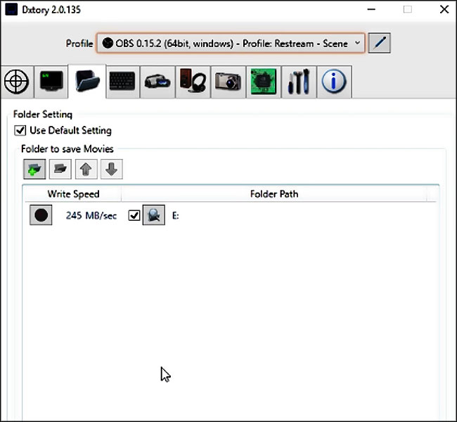The height and width of the screenshot is (422, 457).
Task: Click the Folder Path column header
Action: (274, 194)
